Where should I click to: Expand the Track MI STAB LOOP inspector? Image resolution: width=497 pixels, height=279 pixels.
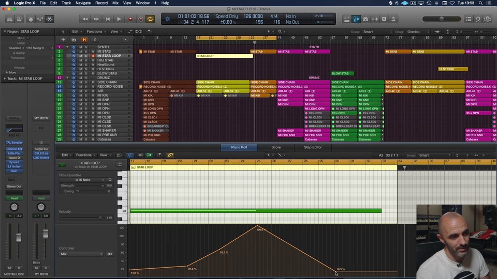coord(5,79)
